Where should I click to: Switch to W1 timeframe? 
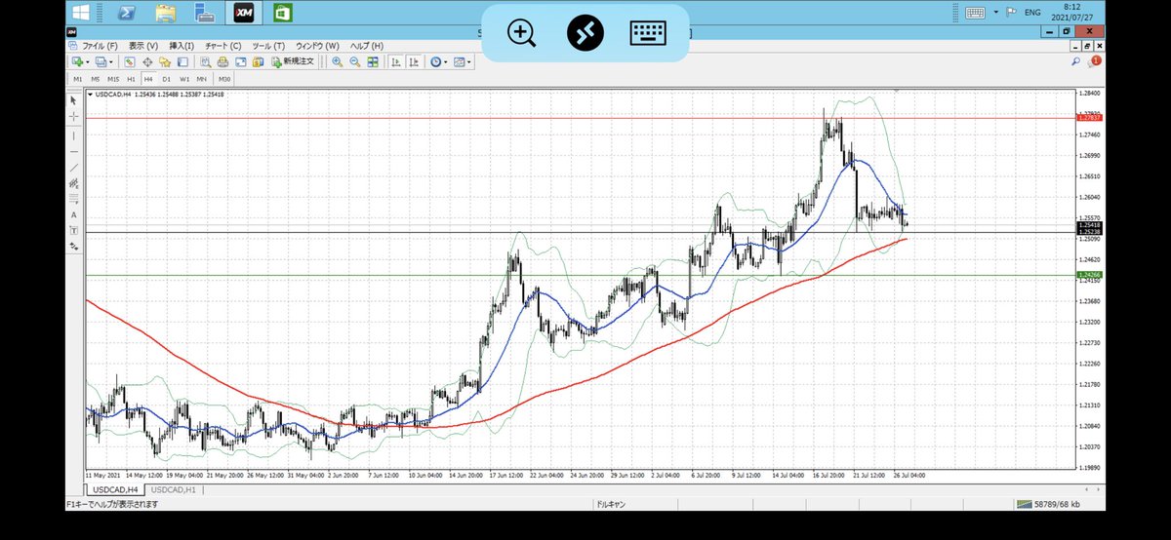pyautogui.click(x=183, y=79)
